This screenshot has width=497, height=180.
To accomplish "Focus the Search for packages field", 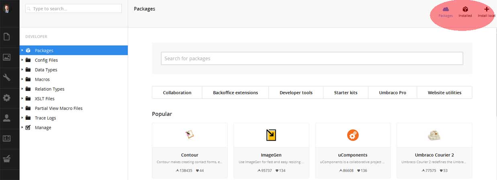I will click(312, 59).
